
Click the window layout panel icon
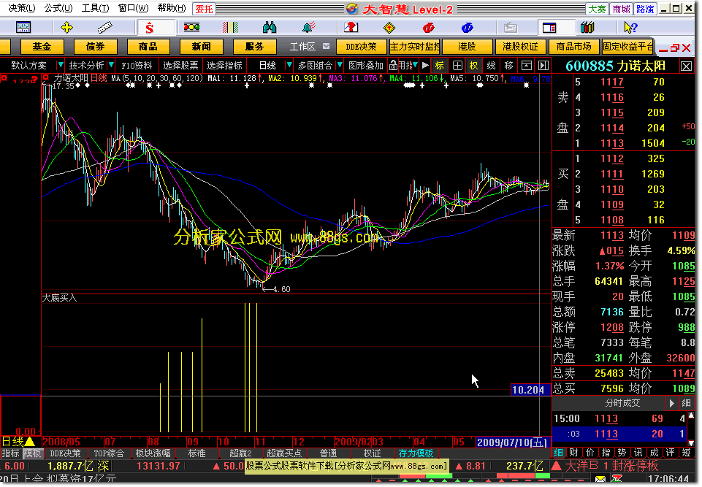click(549, 28)
